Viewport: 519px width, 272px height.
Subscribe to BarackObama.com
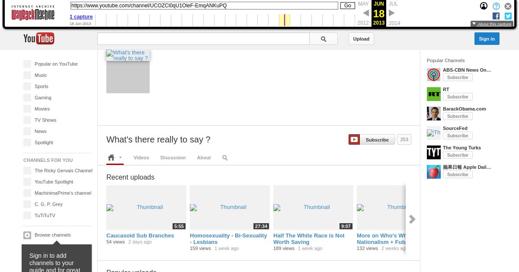coord(458,117)
